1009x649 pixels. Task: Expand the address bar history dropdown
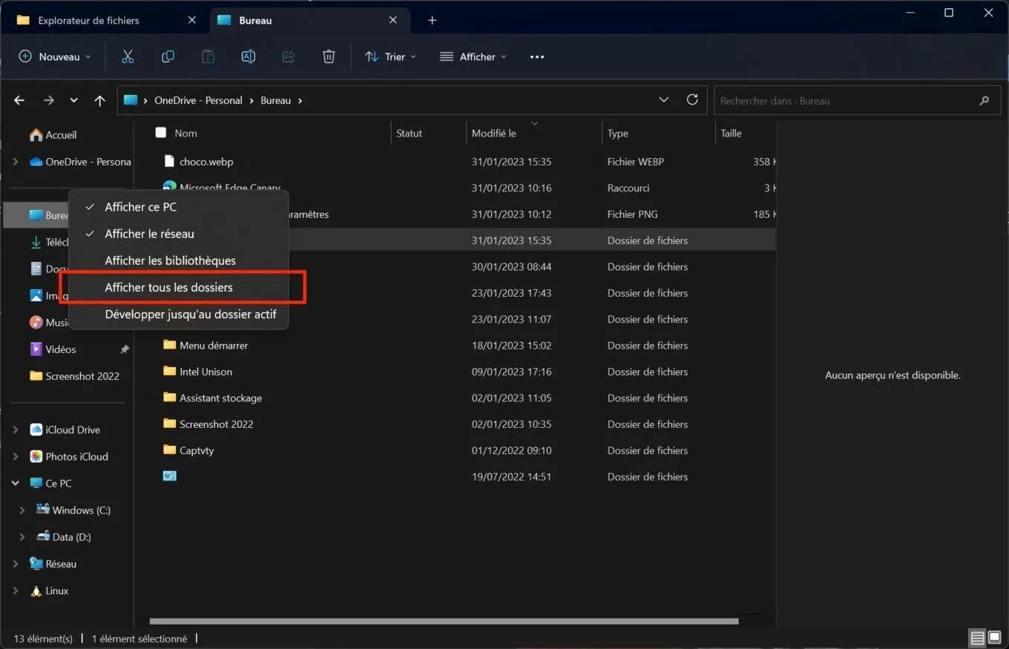(664, 100)
